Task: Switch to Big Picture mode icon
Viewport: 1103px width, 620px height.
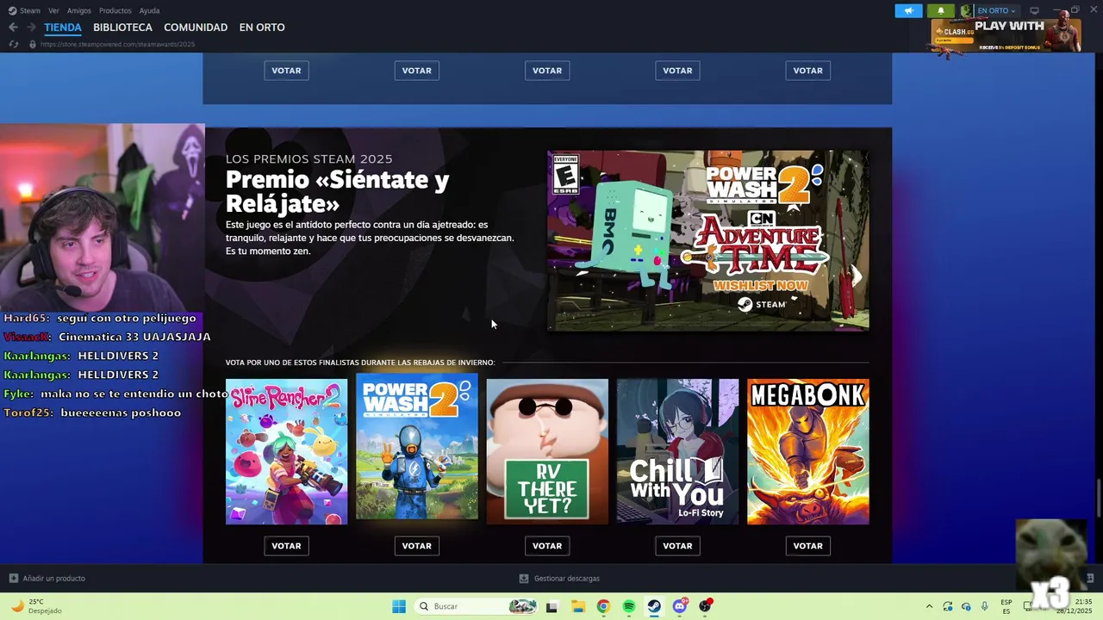Action: [1035, 10]
